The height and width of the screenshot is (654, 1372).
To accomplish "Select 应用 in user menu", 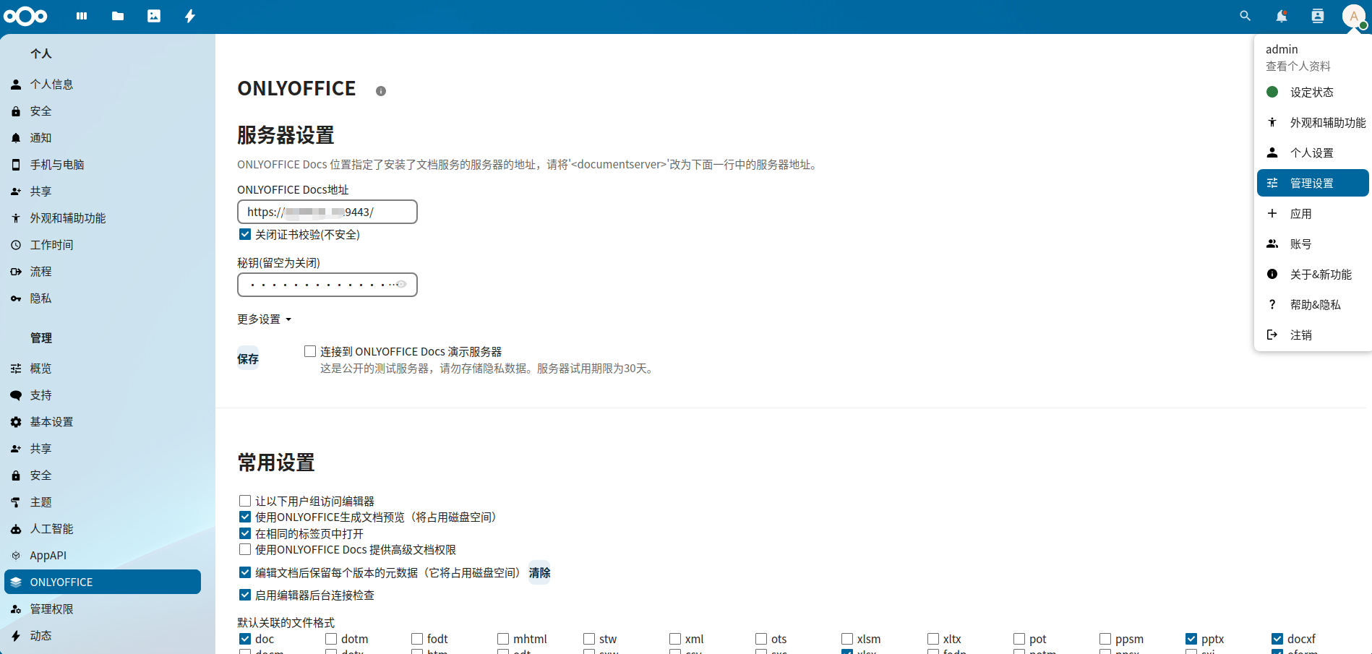I will 1313,214.
